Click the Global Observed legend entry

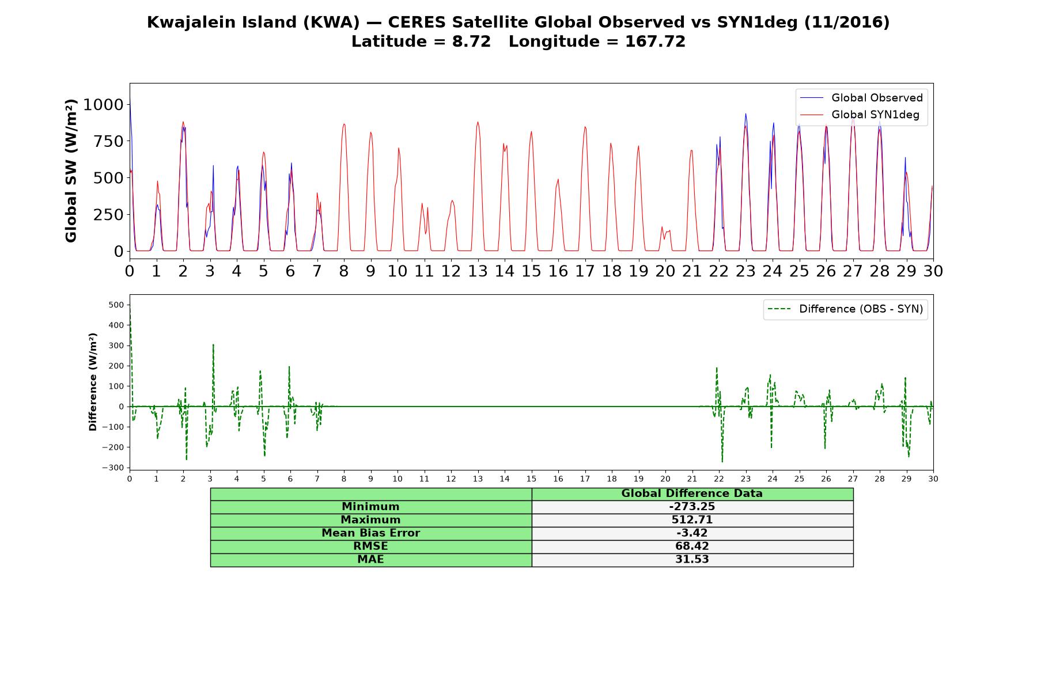click(861, 98)
